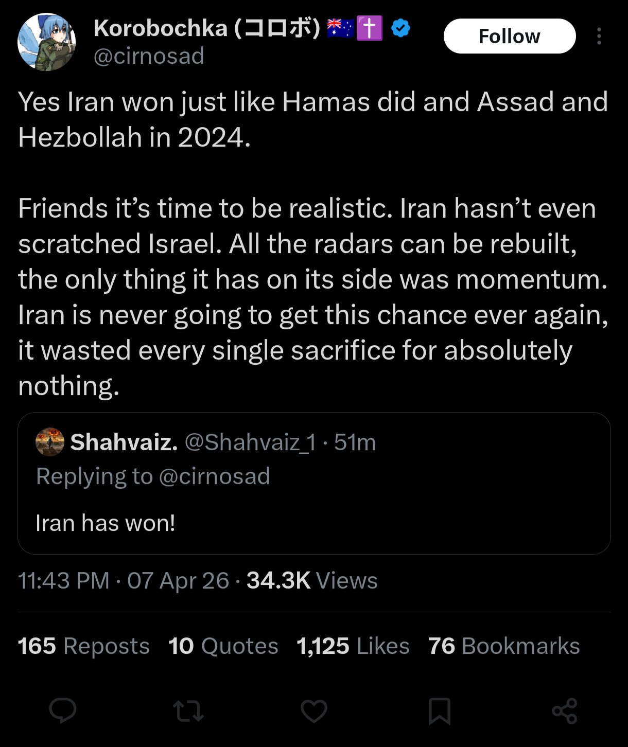Click the 11:43 PM timestamp
This screenshot has height=747, width=628.
(64, 581)
